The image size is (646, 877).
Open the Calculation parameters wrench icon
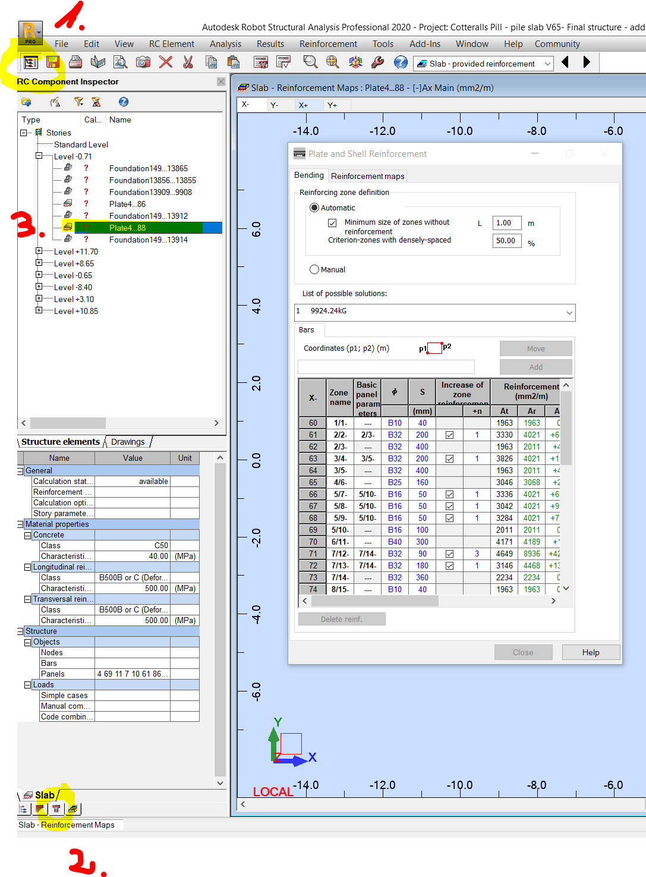coord(377,62)
